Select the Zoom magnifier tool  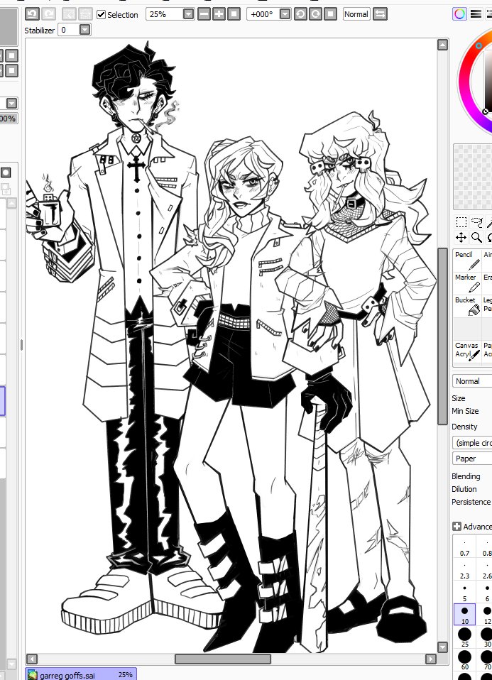[x=476, y=237]
